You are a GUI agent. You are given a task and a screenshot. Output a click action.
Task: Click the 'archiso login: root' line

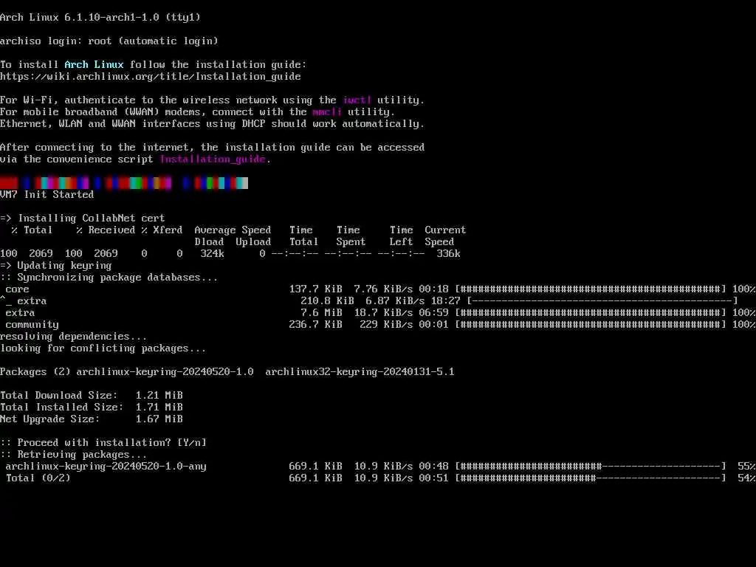pyautogui.click(x=109, y=41)
